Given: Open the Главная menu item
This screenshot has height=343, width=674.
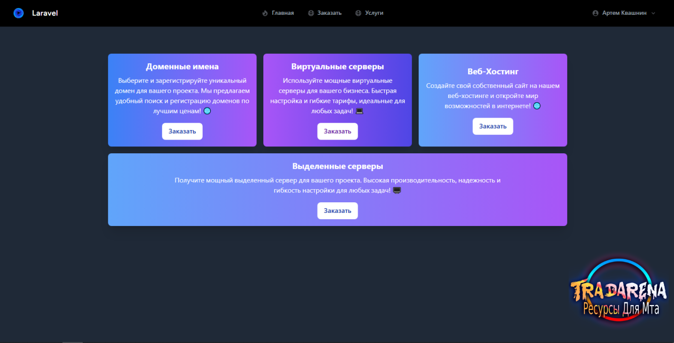Looking at the screenshot, I should coord(283,13).
